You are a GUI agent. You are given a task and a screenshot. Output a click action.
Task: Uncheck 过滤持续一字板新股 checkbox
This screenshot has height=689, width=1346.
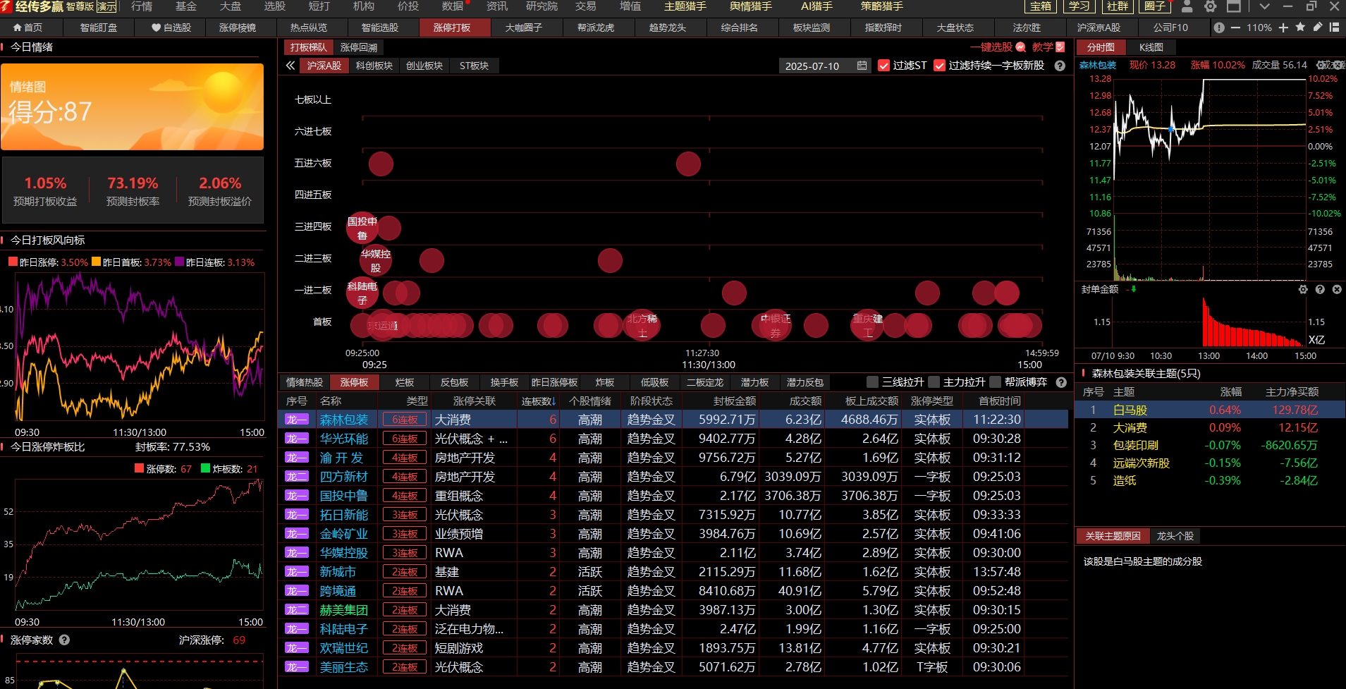(x=939, y=66)
